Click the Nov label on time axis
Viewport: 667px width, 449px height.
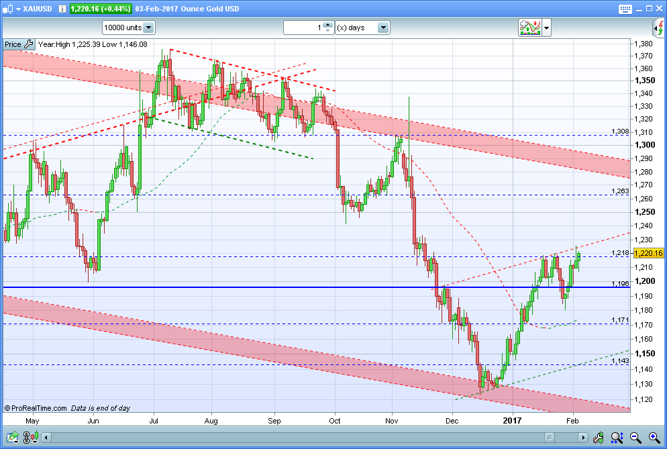(391, 421)
